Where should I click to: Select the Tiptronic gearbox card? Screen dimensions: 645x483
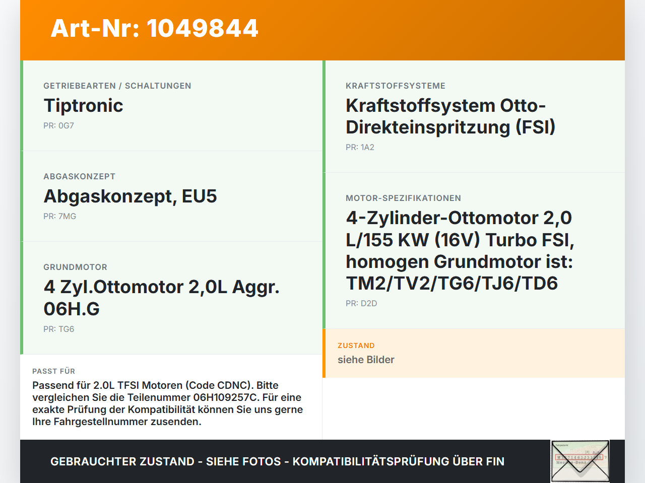(171, 106)
